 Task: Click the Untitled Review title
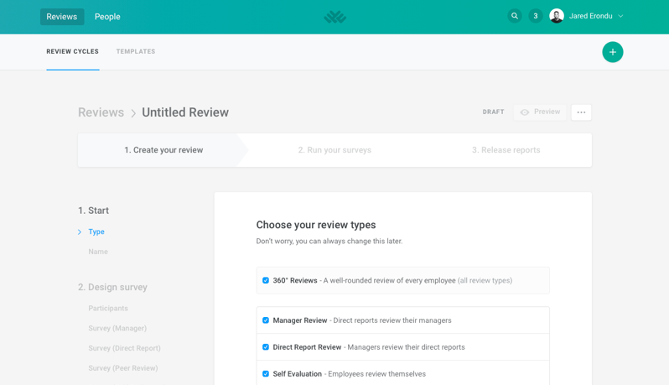185,112
